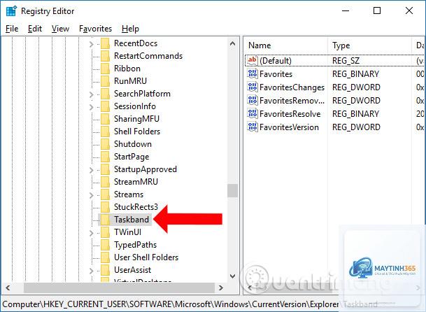426x312 pixels.
Task: Select the User Shell Folders key
Action: 146,257
